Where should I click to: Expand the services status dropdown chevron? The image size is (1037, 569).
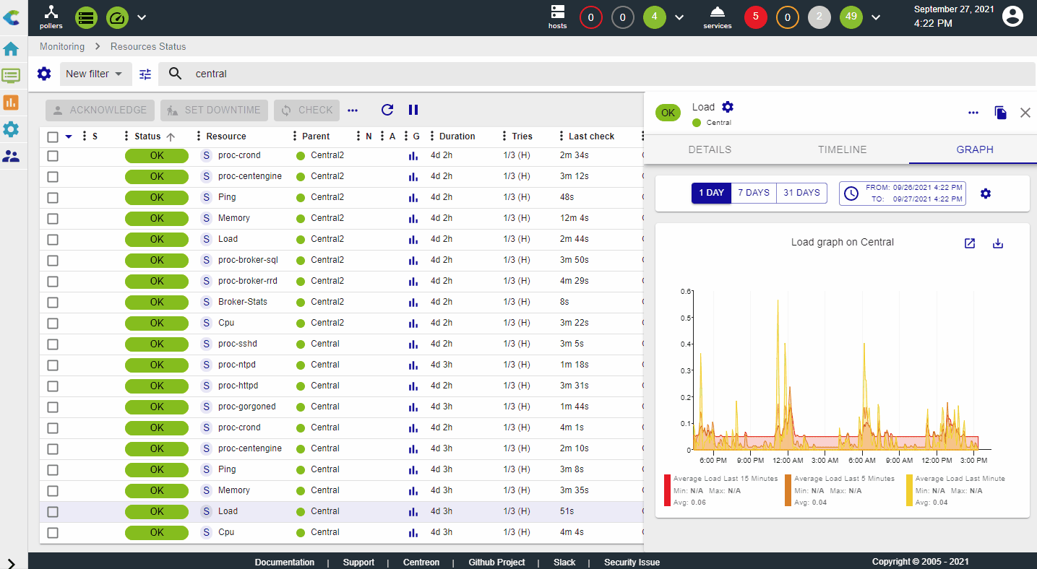click(876, 17)
